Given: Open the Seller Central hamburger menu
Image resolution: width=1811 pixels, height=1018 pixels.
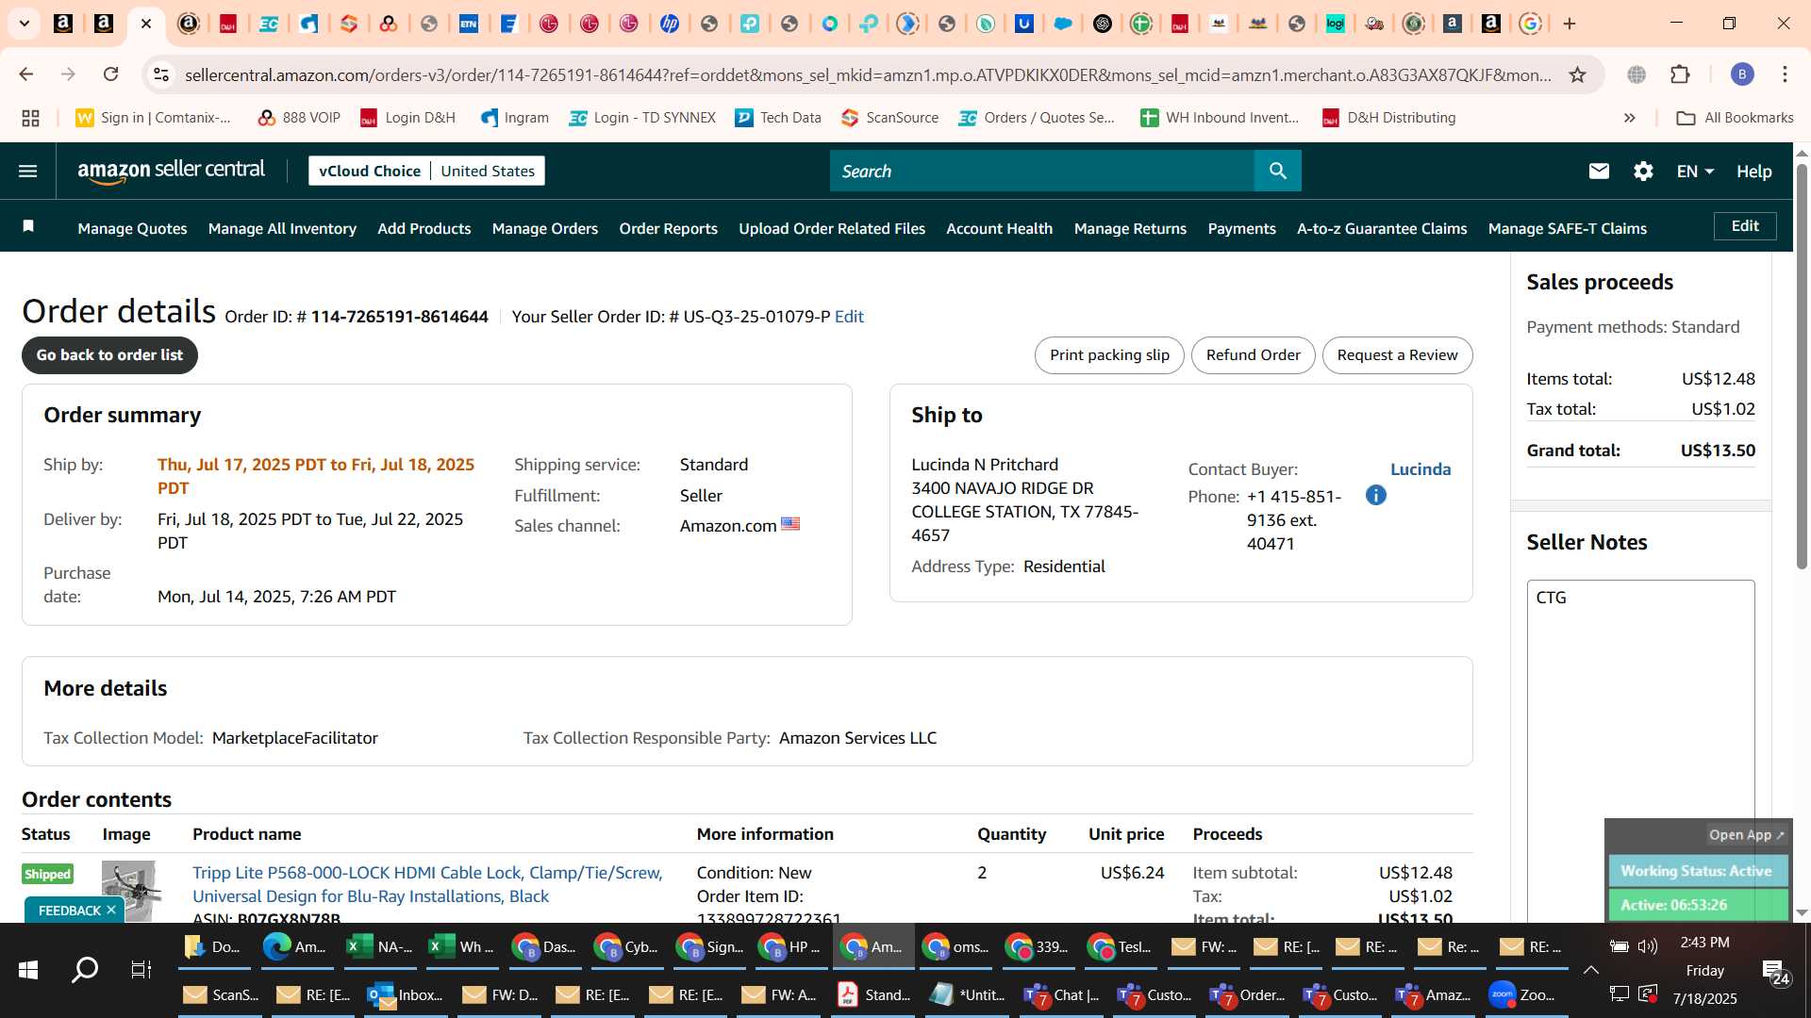Looking at the screenshot, I should click(x=28, y=171).
